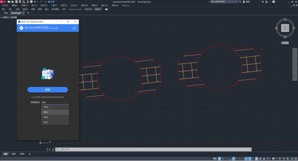Click the annotation monitor plus icon
Screen dimensions: 298x161
point(280,159)
